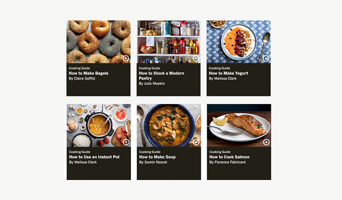Click play icon on soup image
The image size is (342, 200).
coord(196,142)
